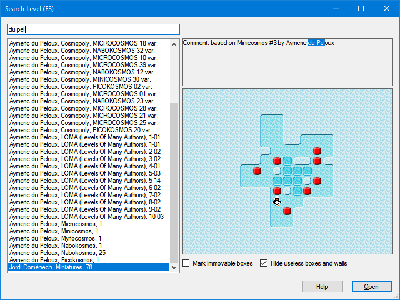Select 'LOMA (Levels Of Many Authors), 6-02'
Image resolution: width=400 pixels, height=300 pixels.
tap(89, 188)
